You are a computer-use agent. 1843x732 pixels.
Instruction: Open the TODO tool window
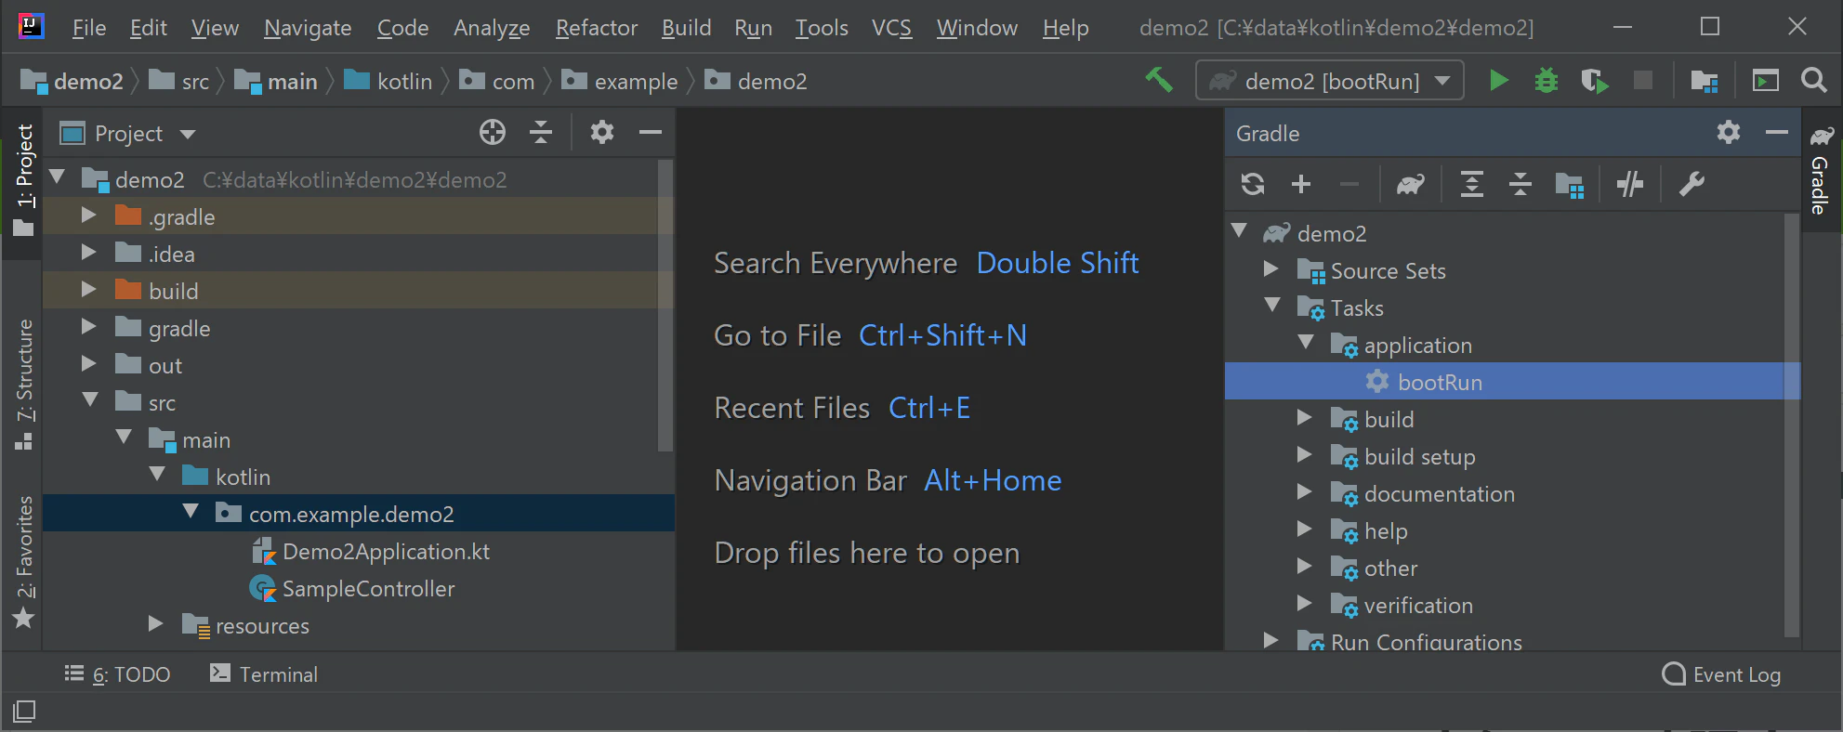(118, 674)
